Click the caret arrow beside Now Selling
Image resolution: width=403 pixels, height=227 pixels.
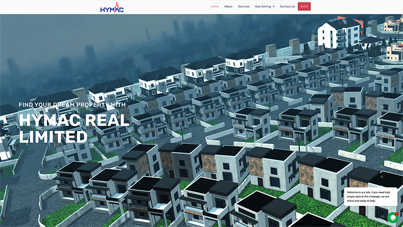[274, 7]
